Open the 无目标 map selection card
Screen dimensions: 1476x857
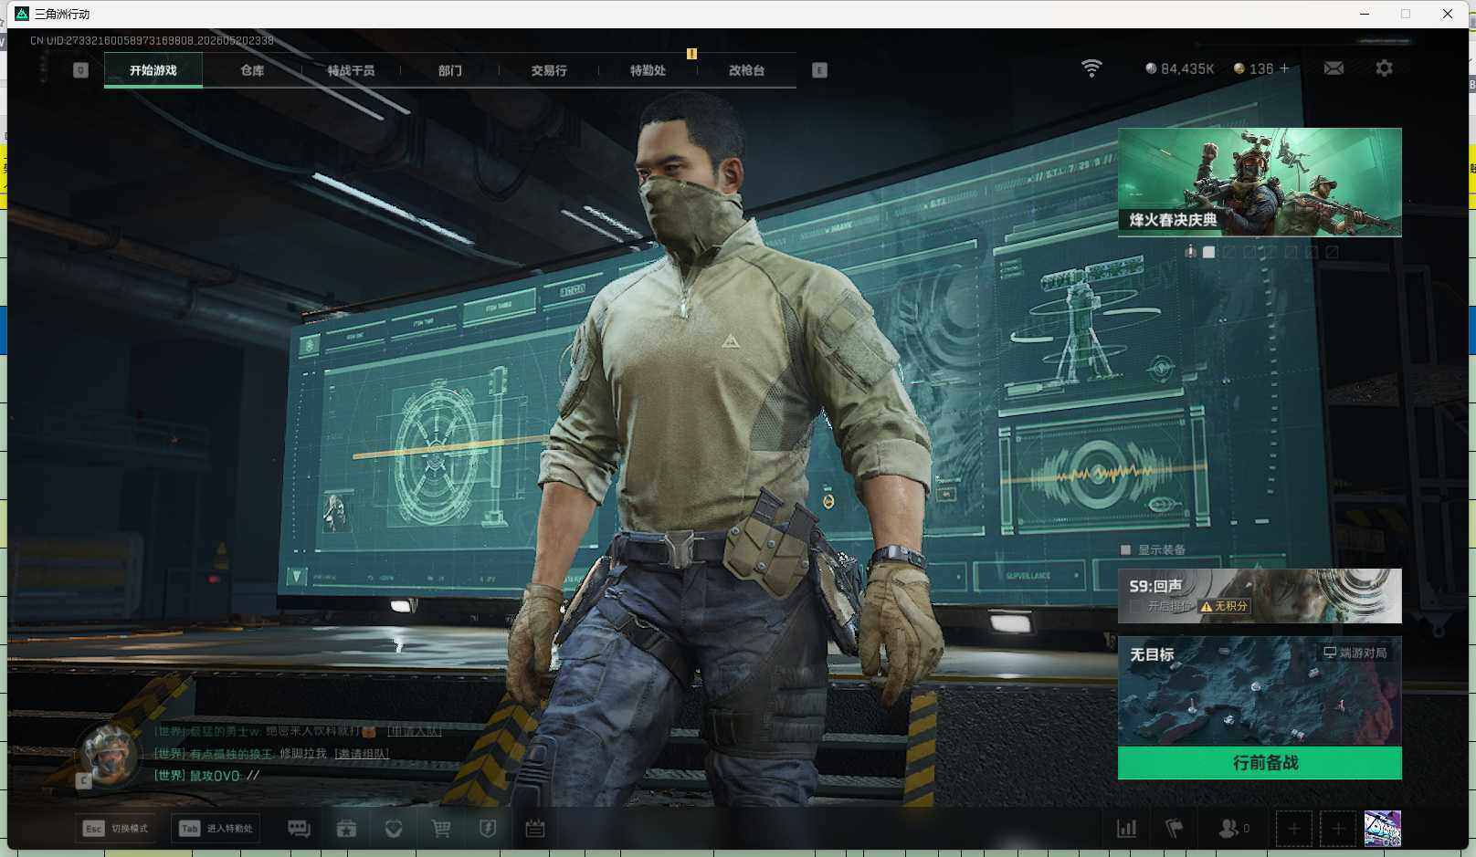tap(1260, 691)
